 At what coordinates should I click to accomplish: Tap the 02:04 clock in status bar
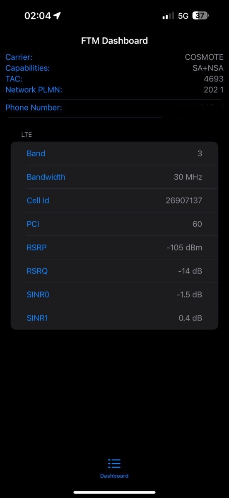pyautogui.click(x=38, y=15)
